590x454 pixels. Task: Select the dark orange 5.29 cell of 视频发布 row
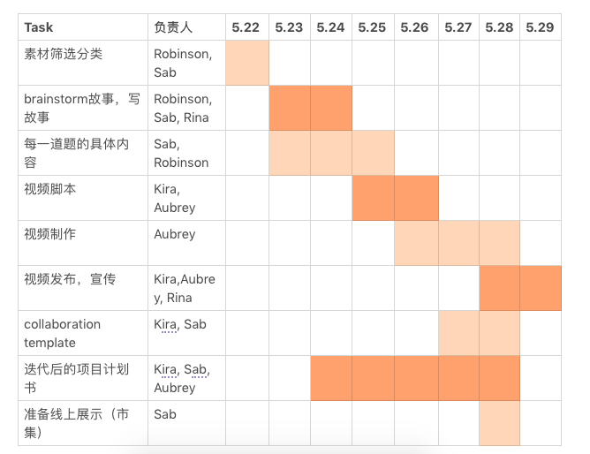[541, 288]
